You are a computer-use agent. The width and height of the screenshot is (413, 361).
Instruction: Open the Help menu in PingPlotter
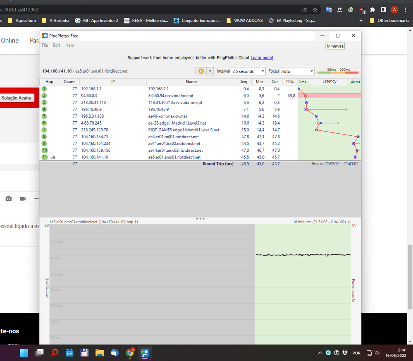point(69,45)
